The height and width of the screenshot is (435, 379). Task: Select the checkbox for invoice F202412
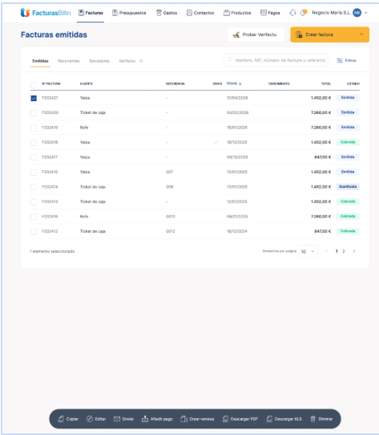click(x=34, y=232)
